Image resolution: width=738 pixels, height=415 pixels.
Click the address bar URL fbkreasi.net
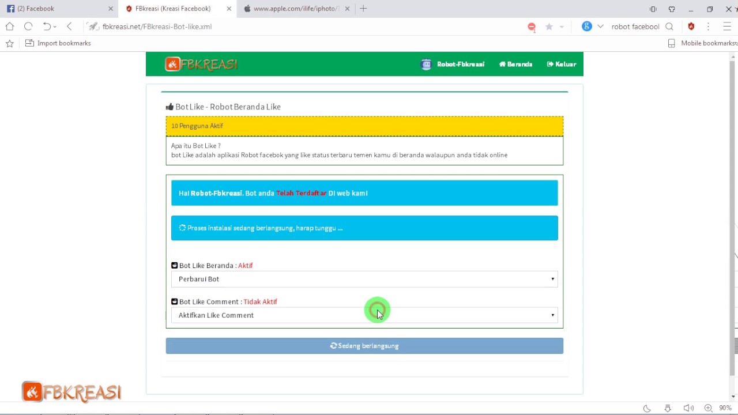tap(157, 27)
